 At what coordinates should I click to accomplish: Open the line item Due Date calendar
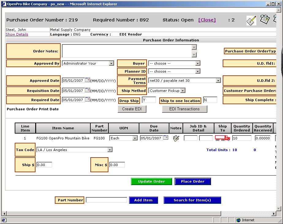(166, 138)
